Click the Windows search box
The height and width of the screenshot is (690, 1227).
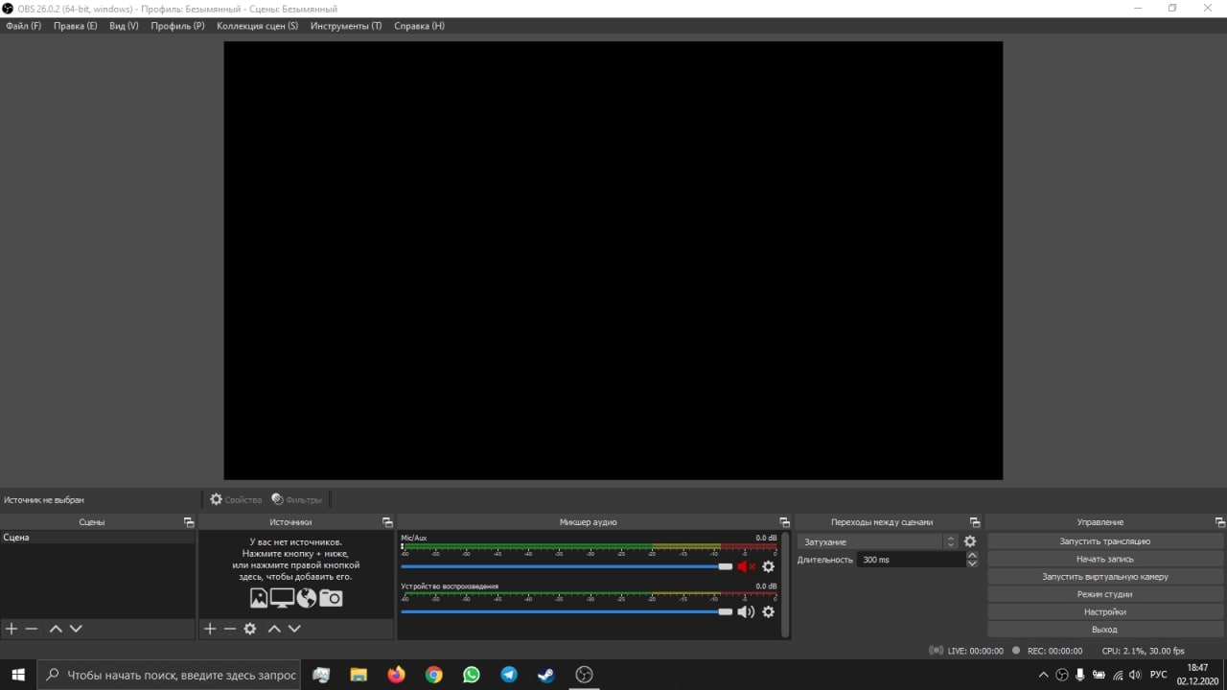point(169,675)
